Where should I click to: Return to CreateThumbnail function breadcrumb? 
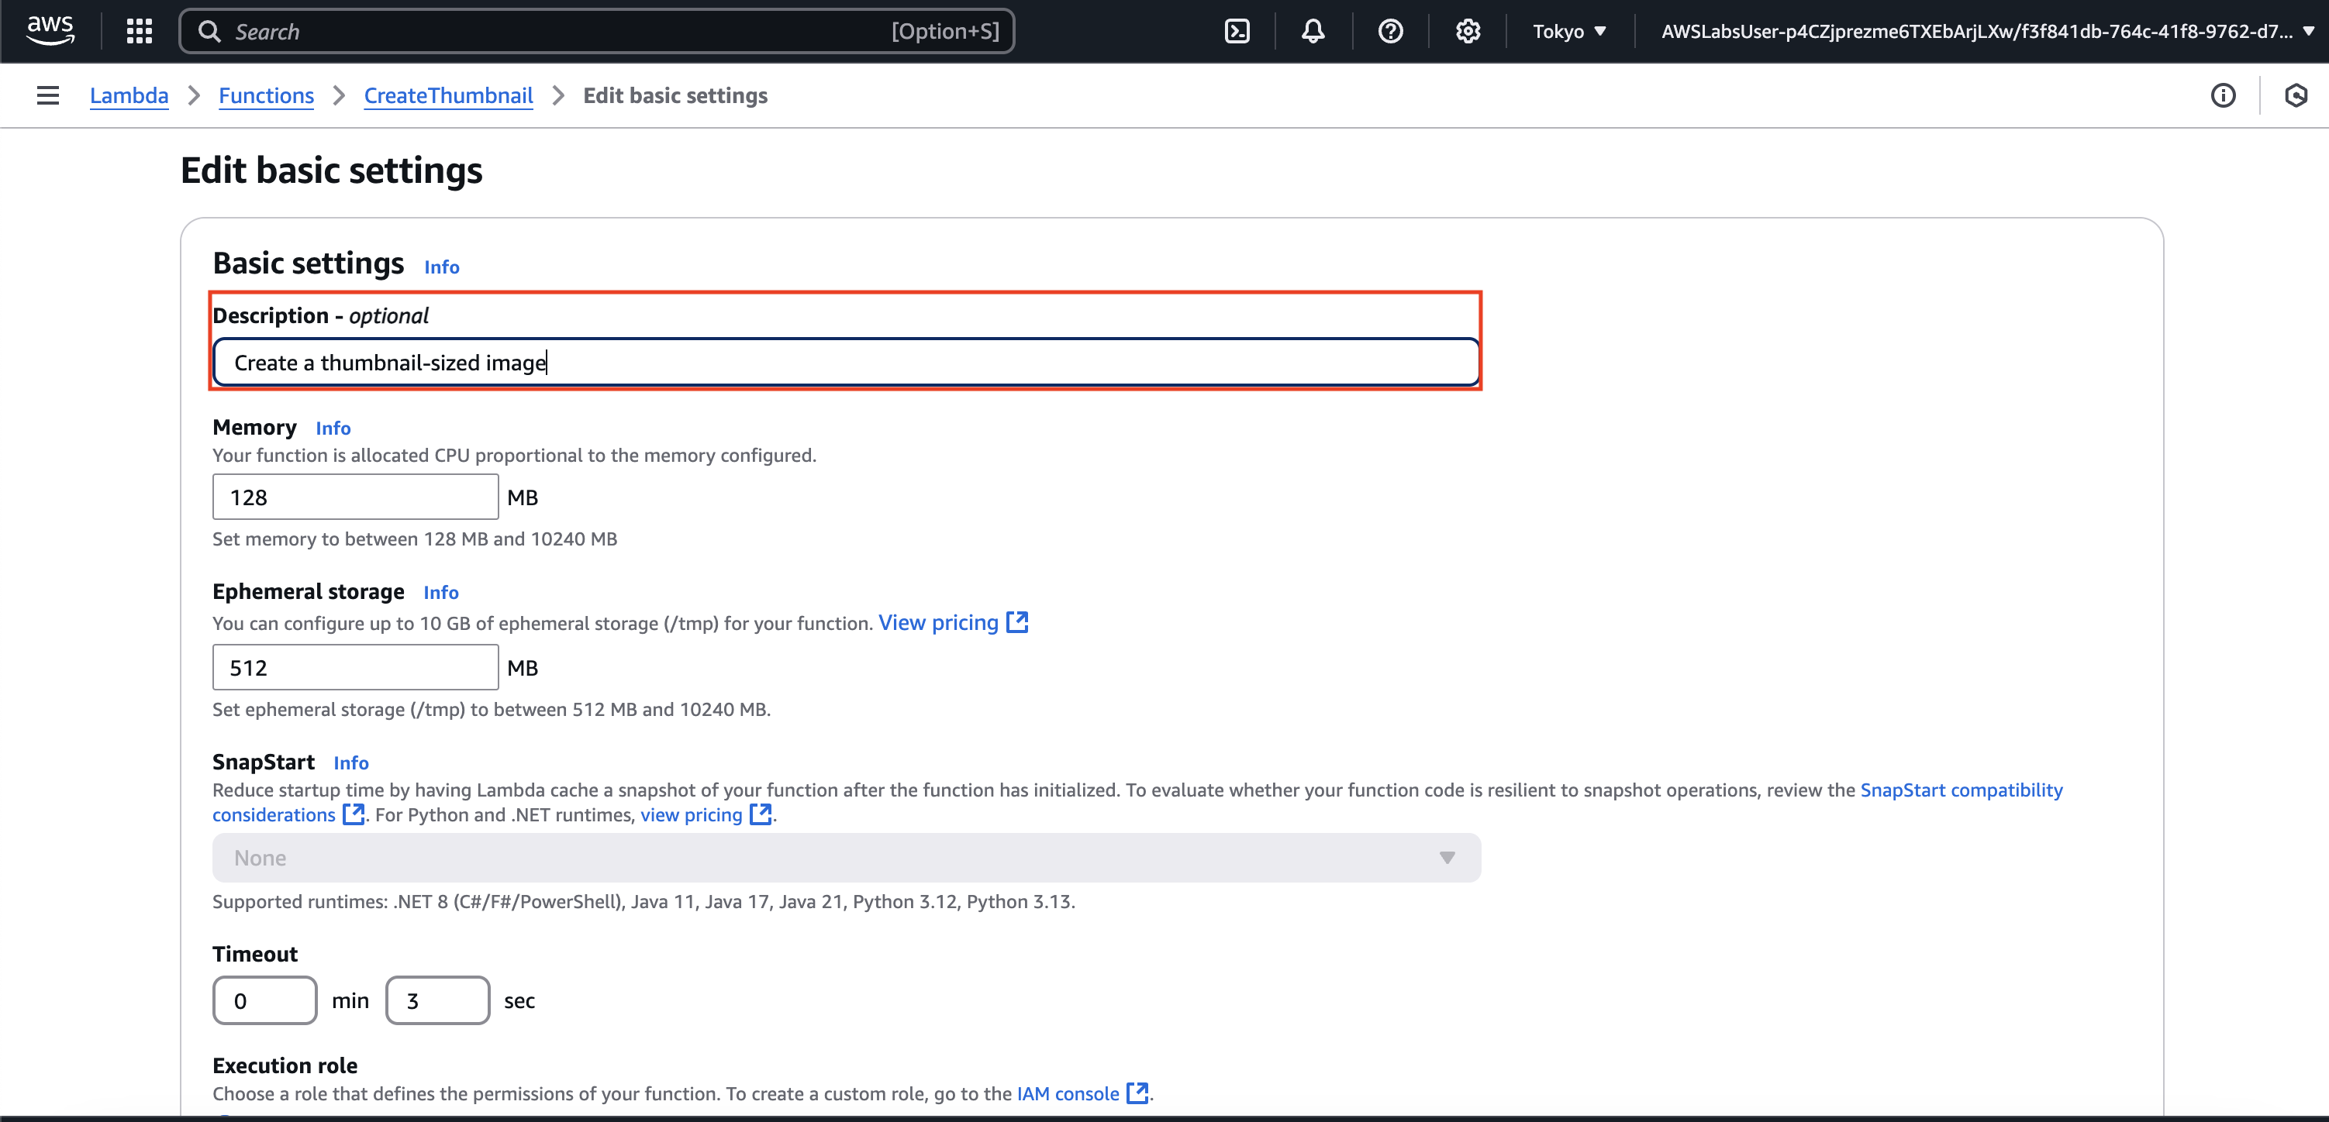point(447,96)
